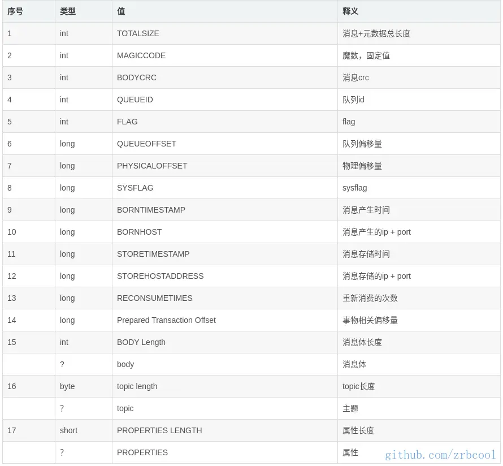Click the 消息产生时间 description
503x466 pixels.
point(366,210)
